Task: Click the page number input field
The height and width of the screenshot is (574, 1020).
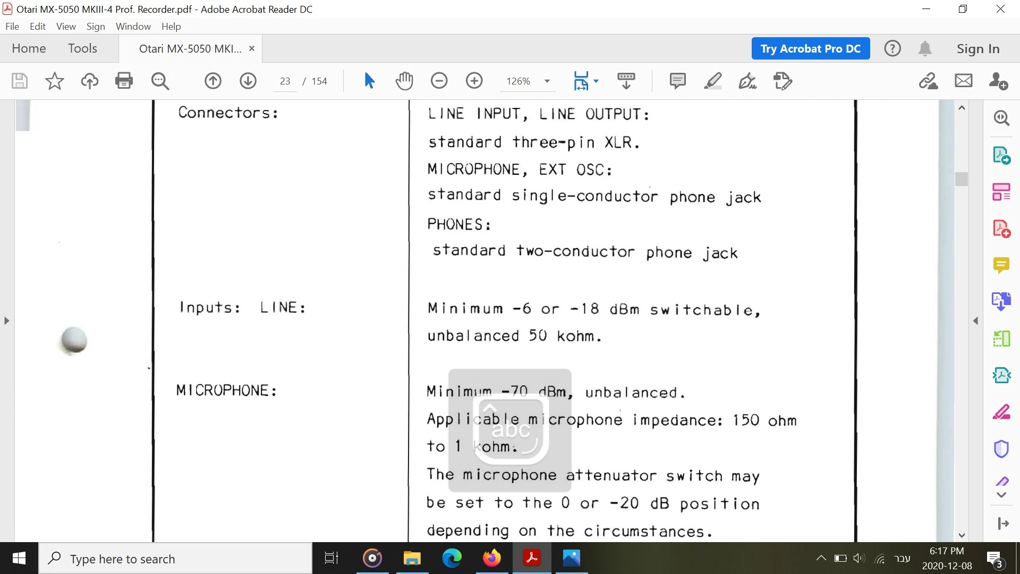Action: 285,81
